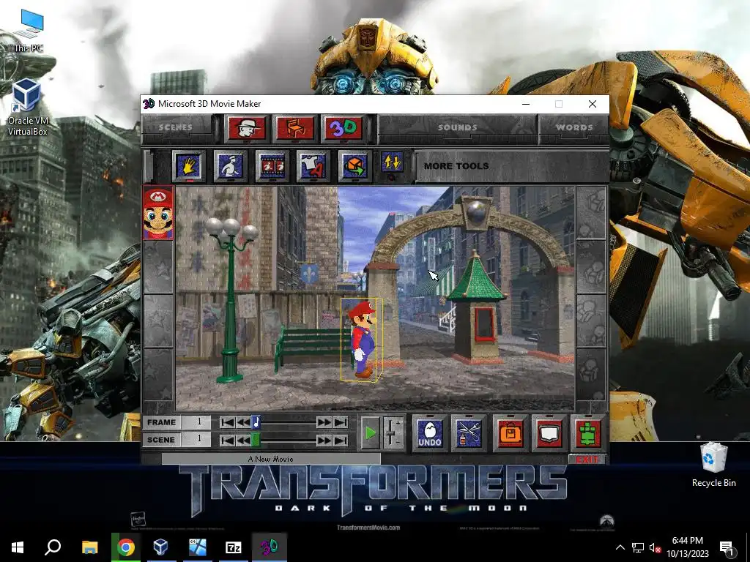Open File Explorer from the taskbar
750x562 pixels.
tap(89, 547)
